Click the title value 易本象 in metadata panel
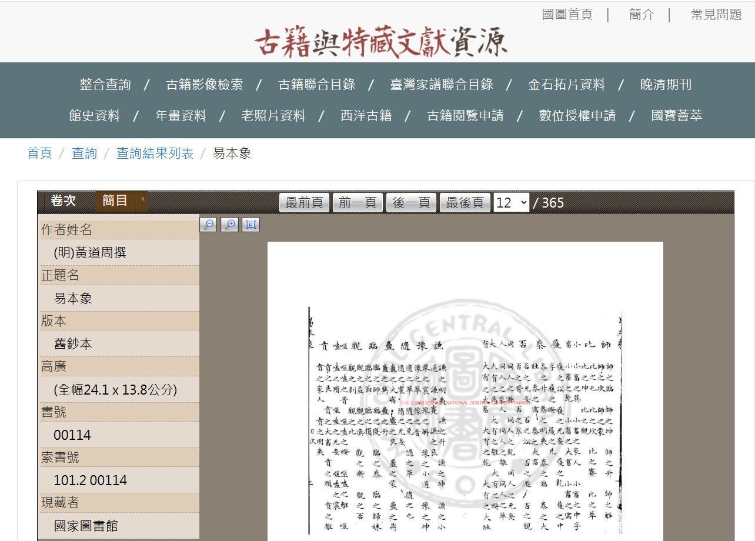This screenshot has width=755, height=541. 73,298
